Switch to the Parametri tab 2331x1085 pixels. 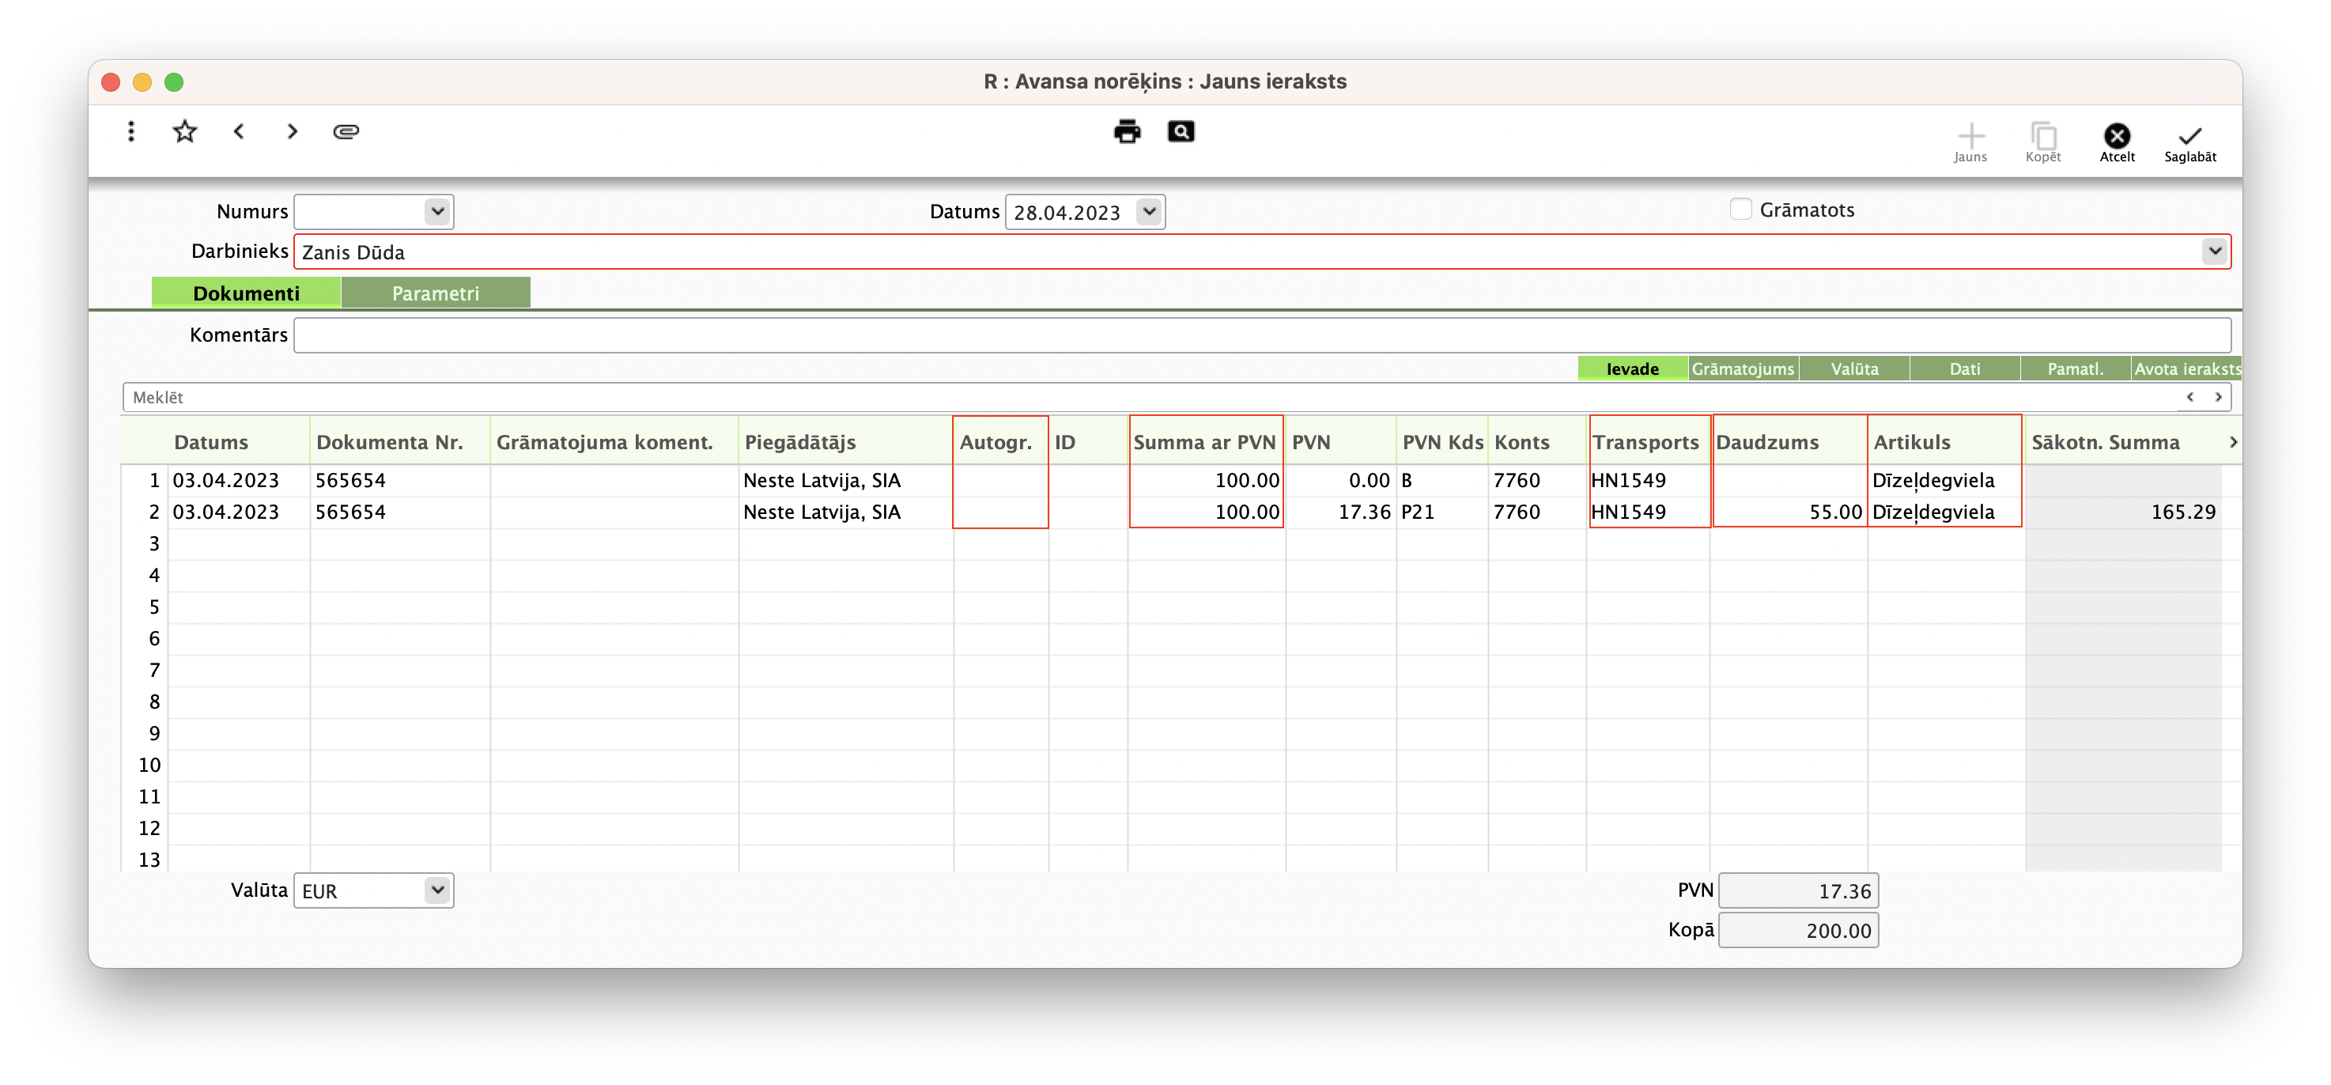coord(435,293)
